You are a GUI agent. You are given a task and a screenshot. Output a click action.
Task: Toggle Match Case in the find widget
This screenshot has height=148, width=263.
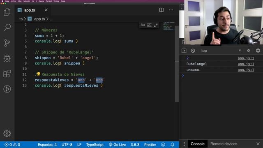click(143, 25)
